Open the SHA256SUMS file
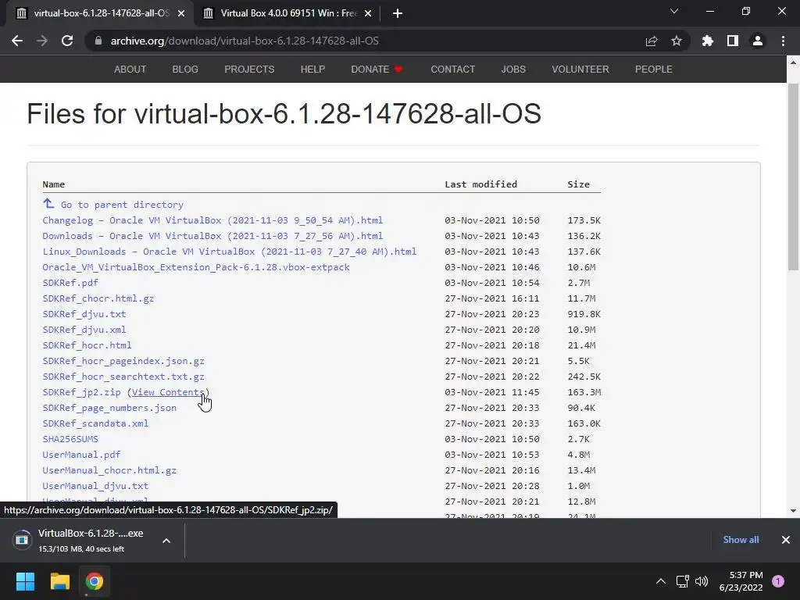 pos(70,439)
